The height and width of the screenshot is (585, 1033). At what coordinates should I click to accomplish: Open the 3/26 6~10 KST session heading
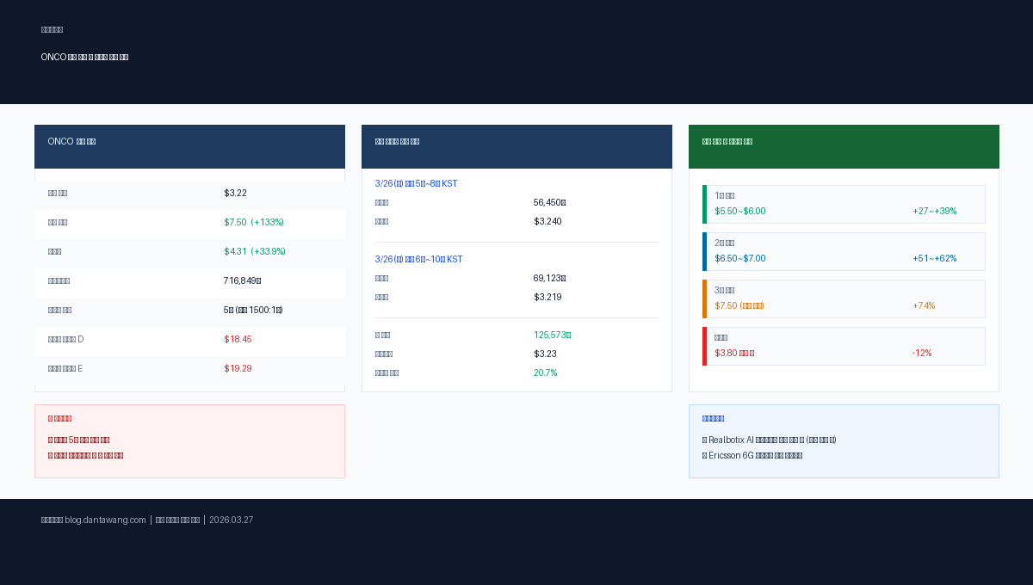click(x=419, y=259)
